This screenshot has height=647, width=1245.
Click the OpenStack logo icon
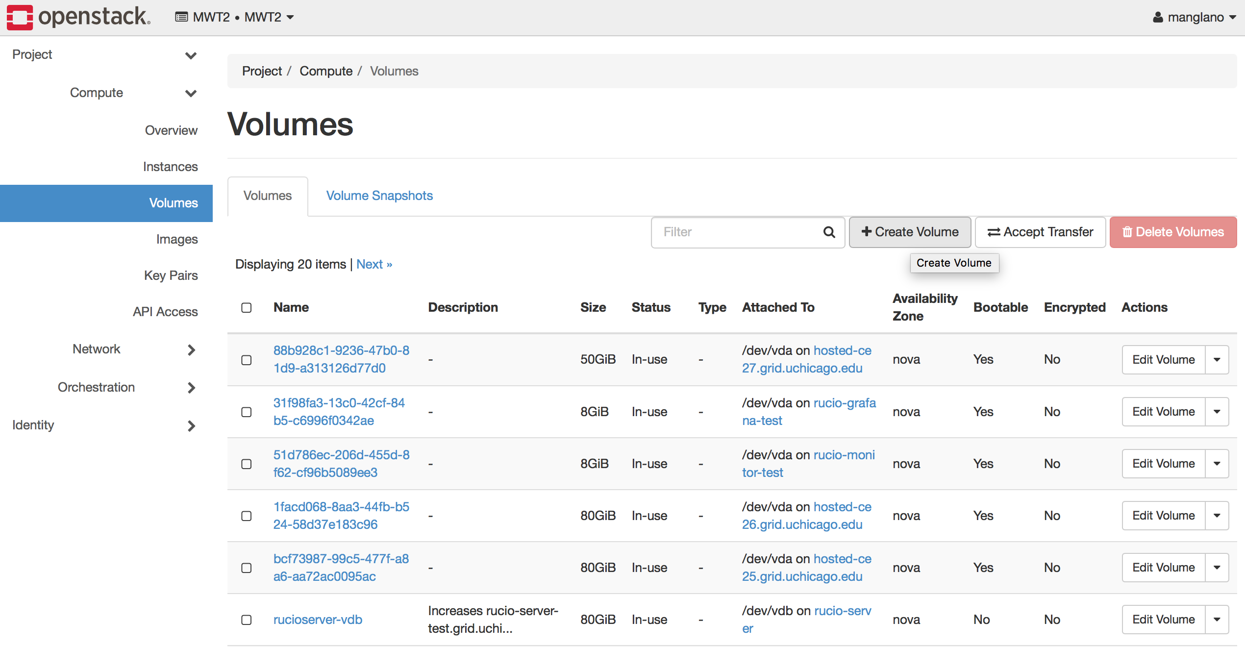click(x=20, y=17)
